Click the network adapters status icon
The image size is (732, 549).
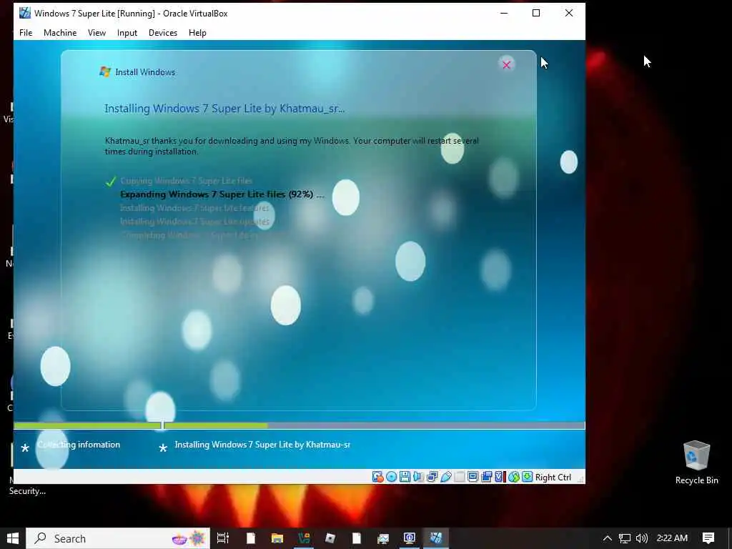coord(432,477)
